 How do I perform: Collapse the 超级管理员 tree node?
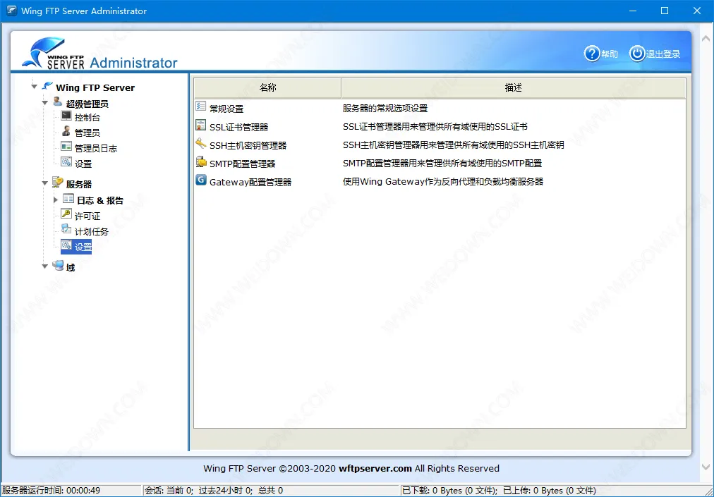tap(44, 103)
